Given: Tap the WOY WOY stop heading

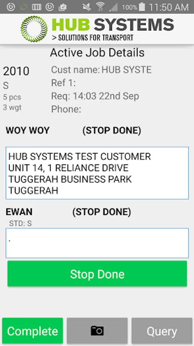Looking at the screenshot, I should (28, 131).
